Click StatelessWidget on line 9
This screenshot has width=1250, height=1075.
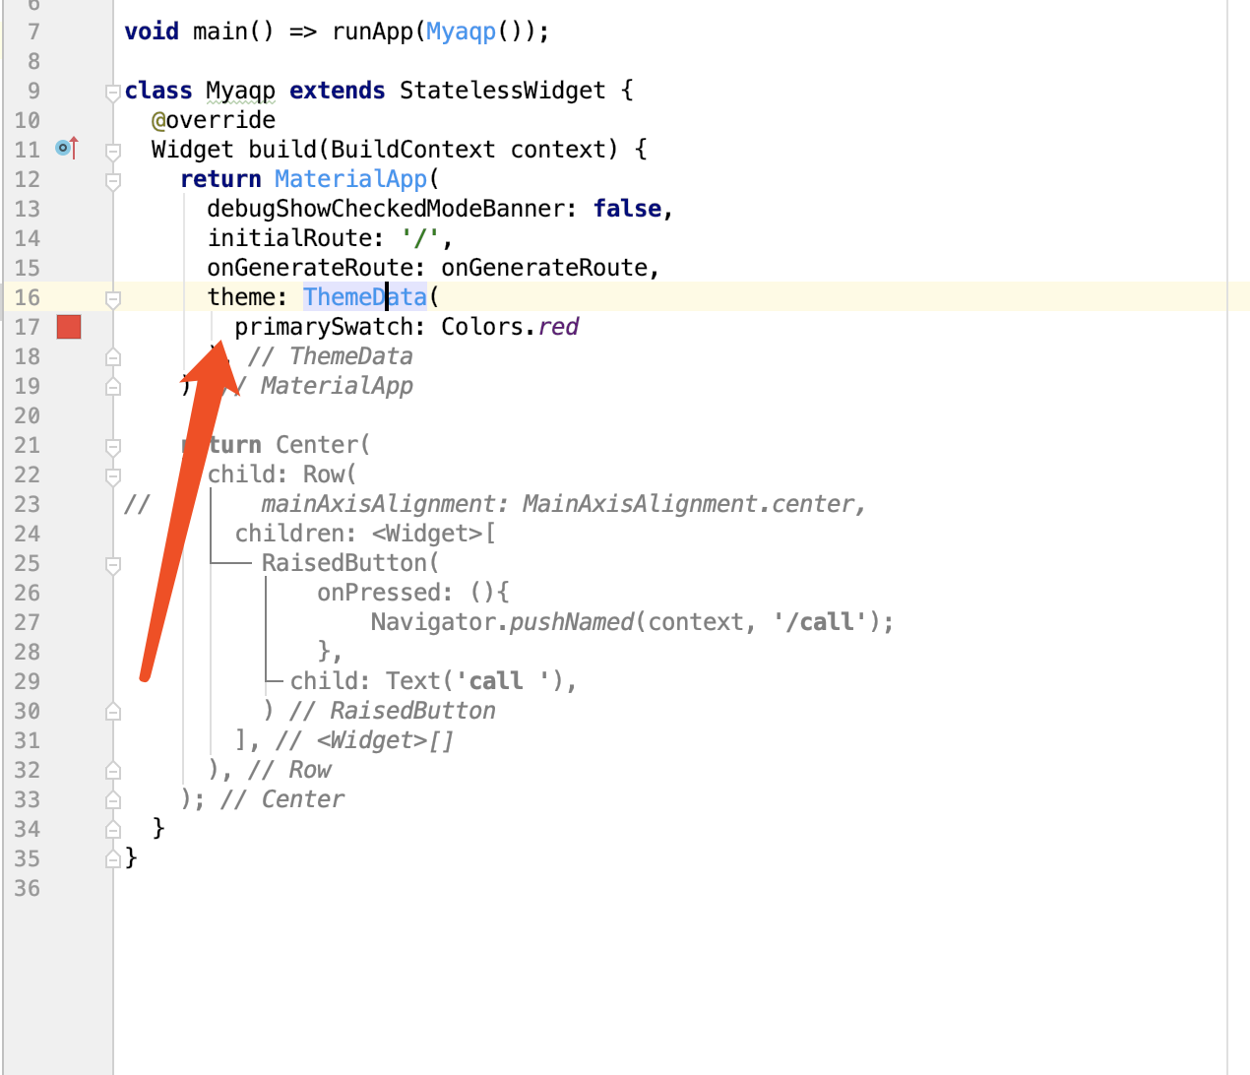coord(503,91)
